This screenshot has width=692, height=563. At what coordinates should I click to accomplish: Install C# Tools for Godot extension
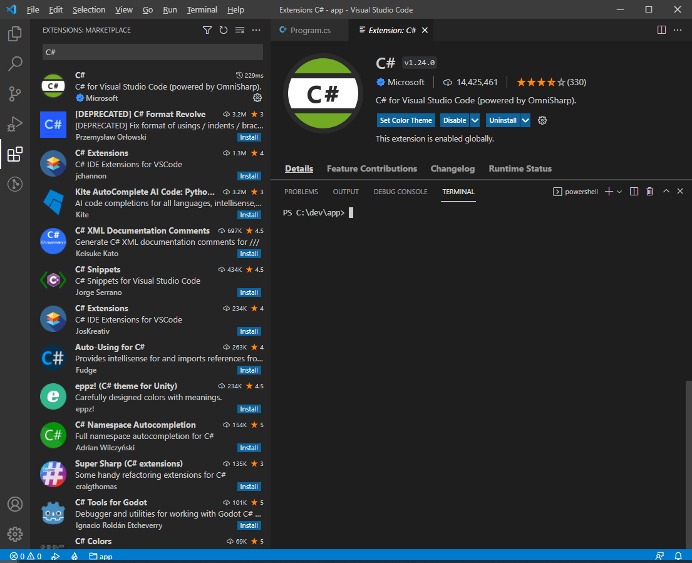pyautogui.click(x=249, y=525)
